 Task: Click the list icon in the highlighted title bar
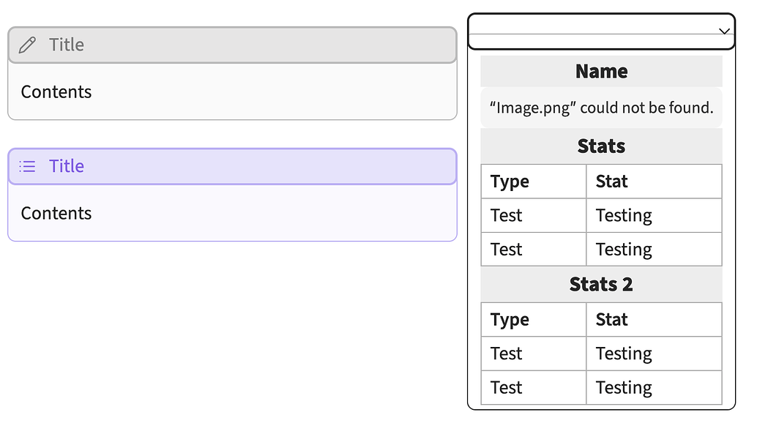click(x=27, y=166)
